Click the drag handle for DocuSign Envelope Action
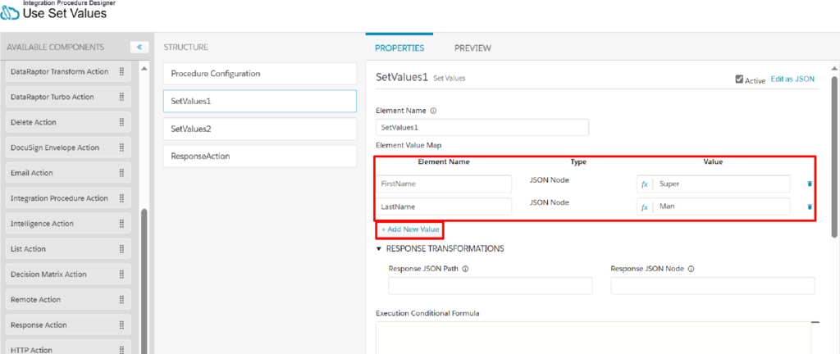This screenshot has height=354, width=840. [121, 147]
